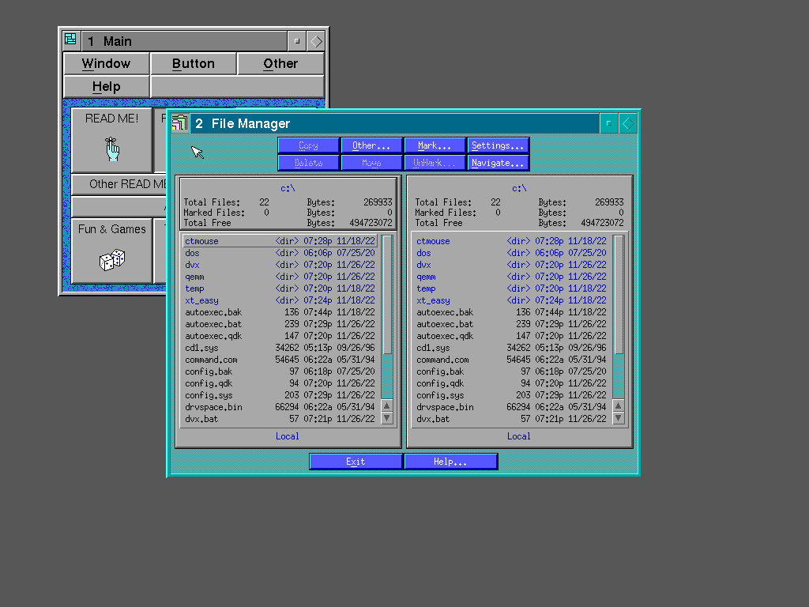The image size is (809, 607).
Task: Select autoexec.bak in left pane
Action: (280, 312)
